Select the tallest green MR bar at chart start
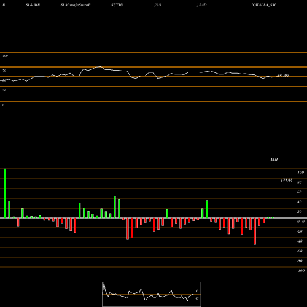Screen dimensions: 307x307 [x=5, y=193]
